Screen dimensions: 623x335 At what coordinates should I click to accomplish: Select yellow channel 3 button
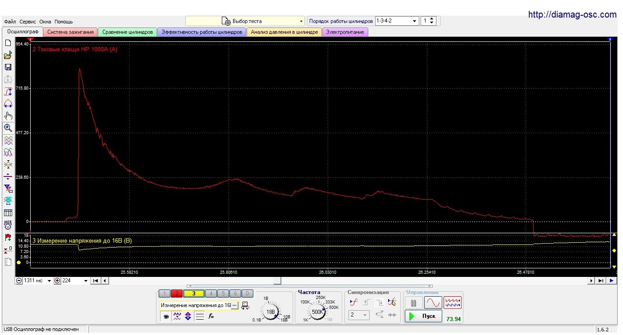click(193, 294)
